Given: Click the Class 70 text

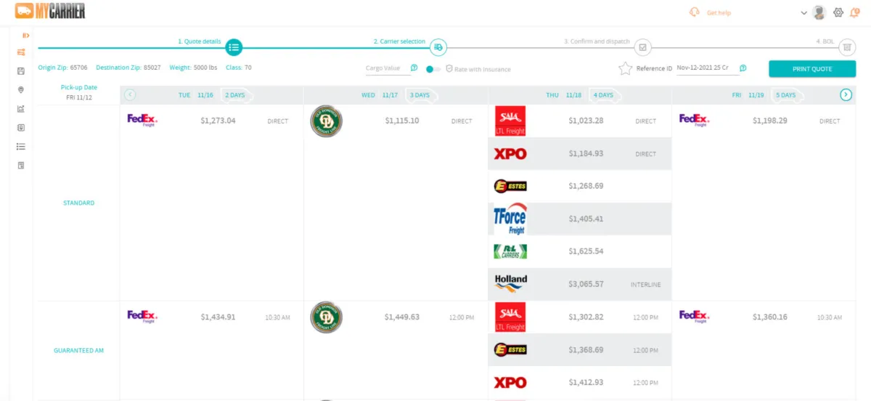Looking at the screenshot, I should pyautogui.click(x=239, y=68).
